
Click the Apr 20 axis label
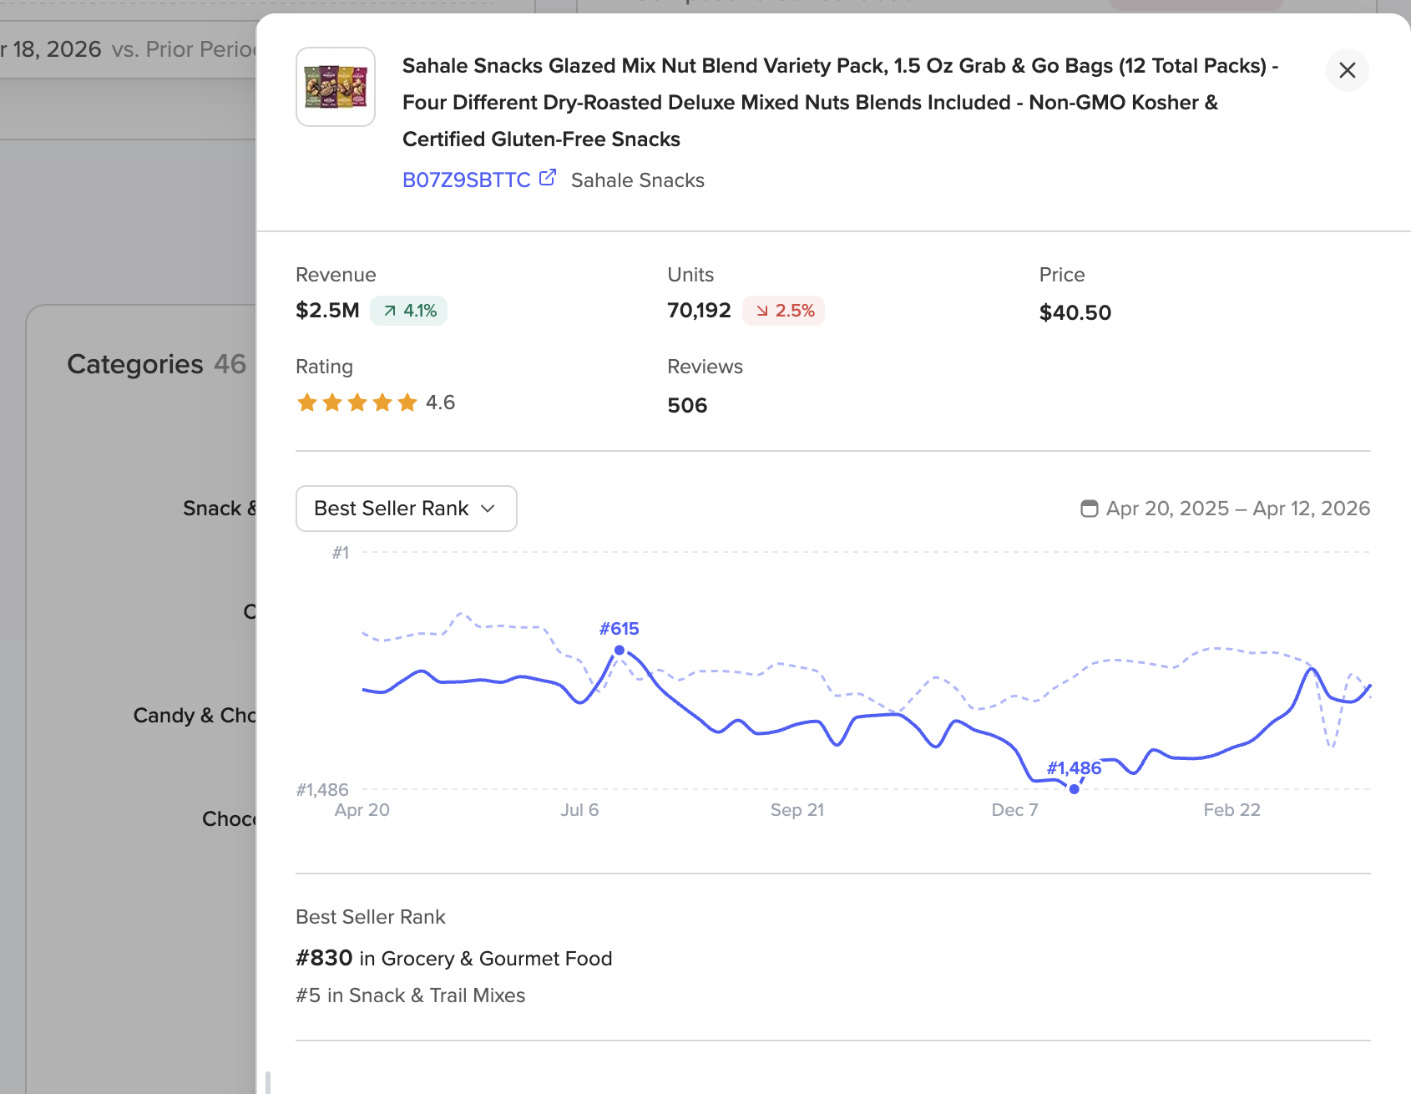pos(362,810)
